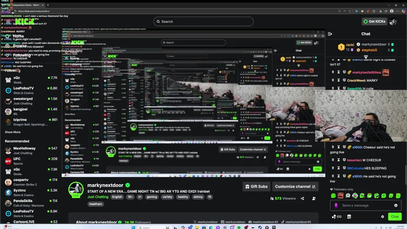Open kangjoel IRL channel in sidebar
407x229 pixels.
coord(31,111)
